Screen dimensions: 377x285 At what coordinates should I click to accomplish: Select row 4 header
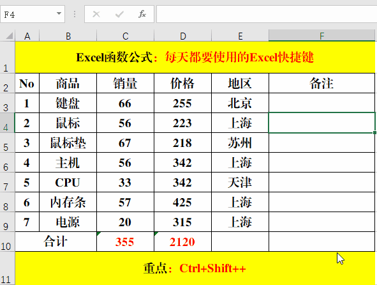coord(7,123)
